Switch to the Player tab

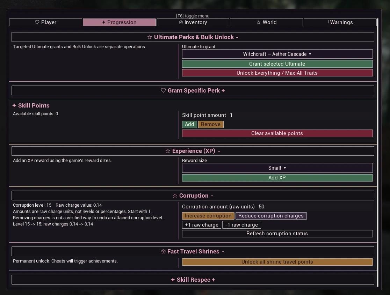coord(45,22)
